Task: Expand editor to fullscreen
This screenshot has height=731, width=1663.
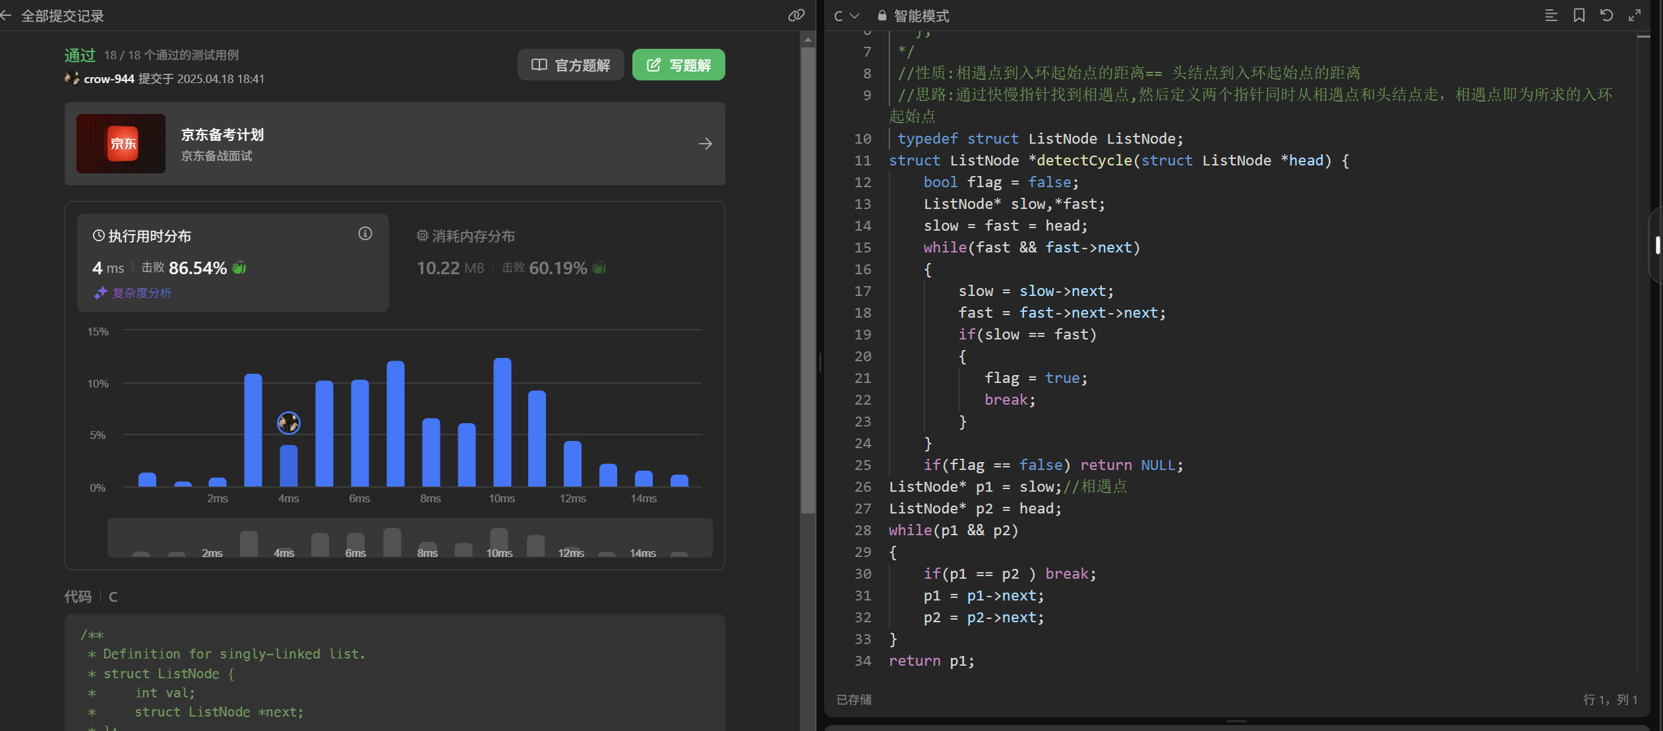Action: click(1634, 15)
